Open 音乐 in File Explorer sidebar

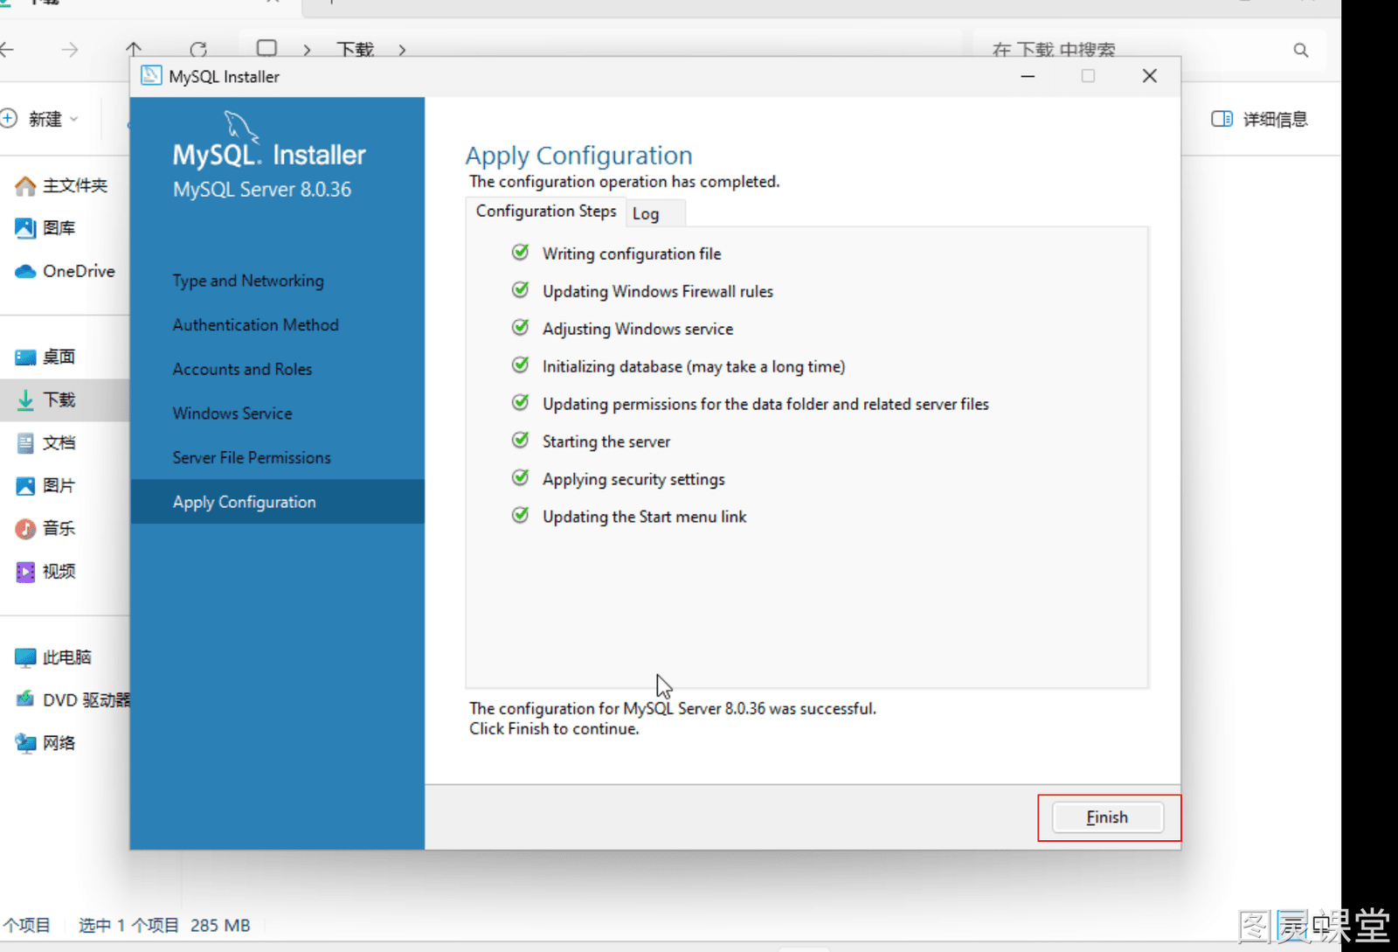pos(45,528)
